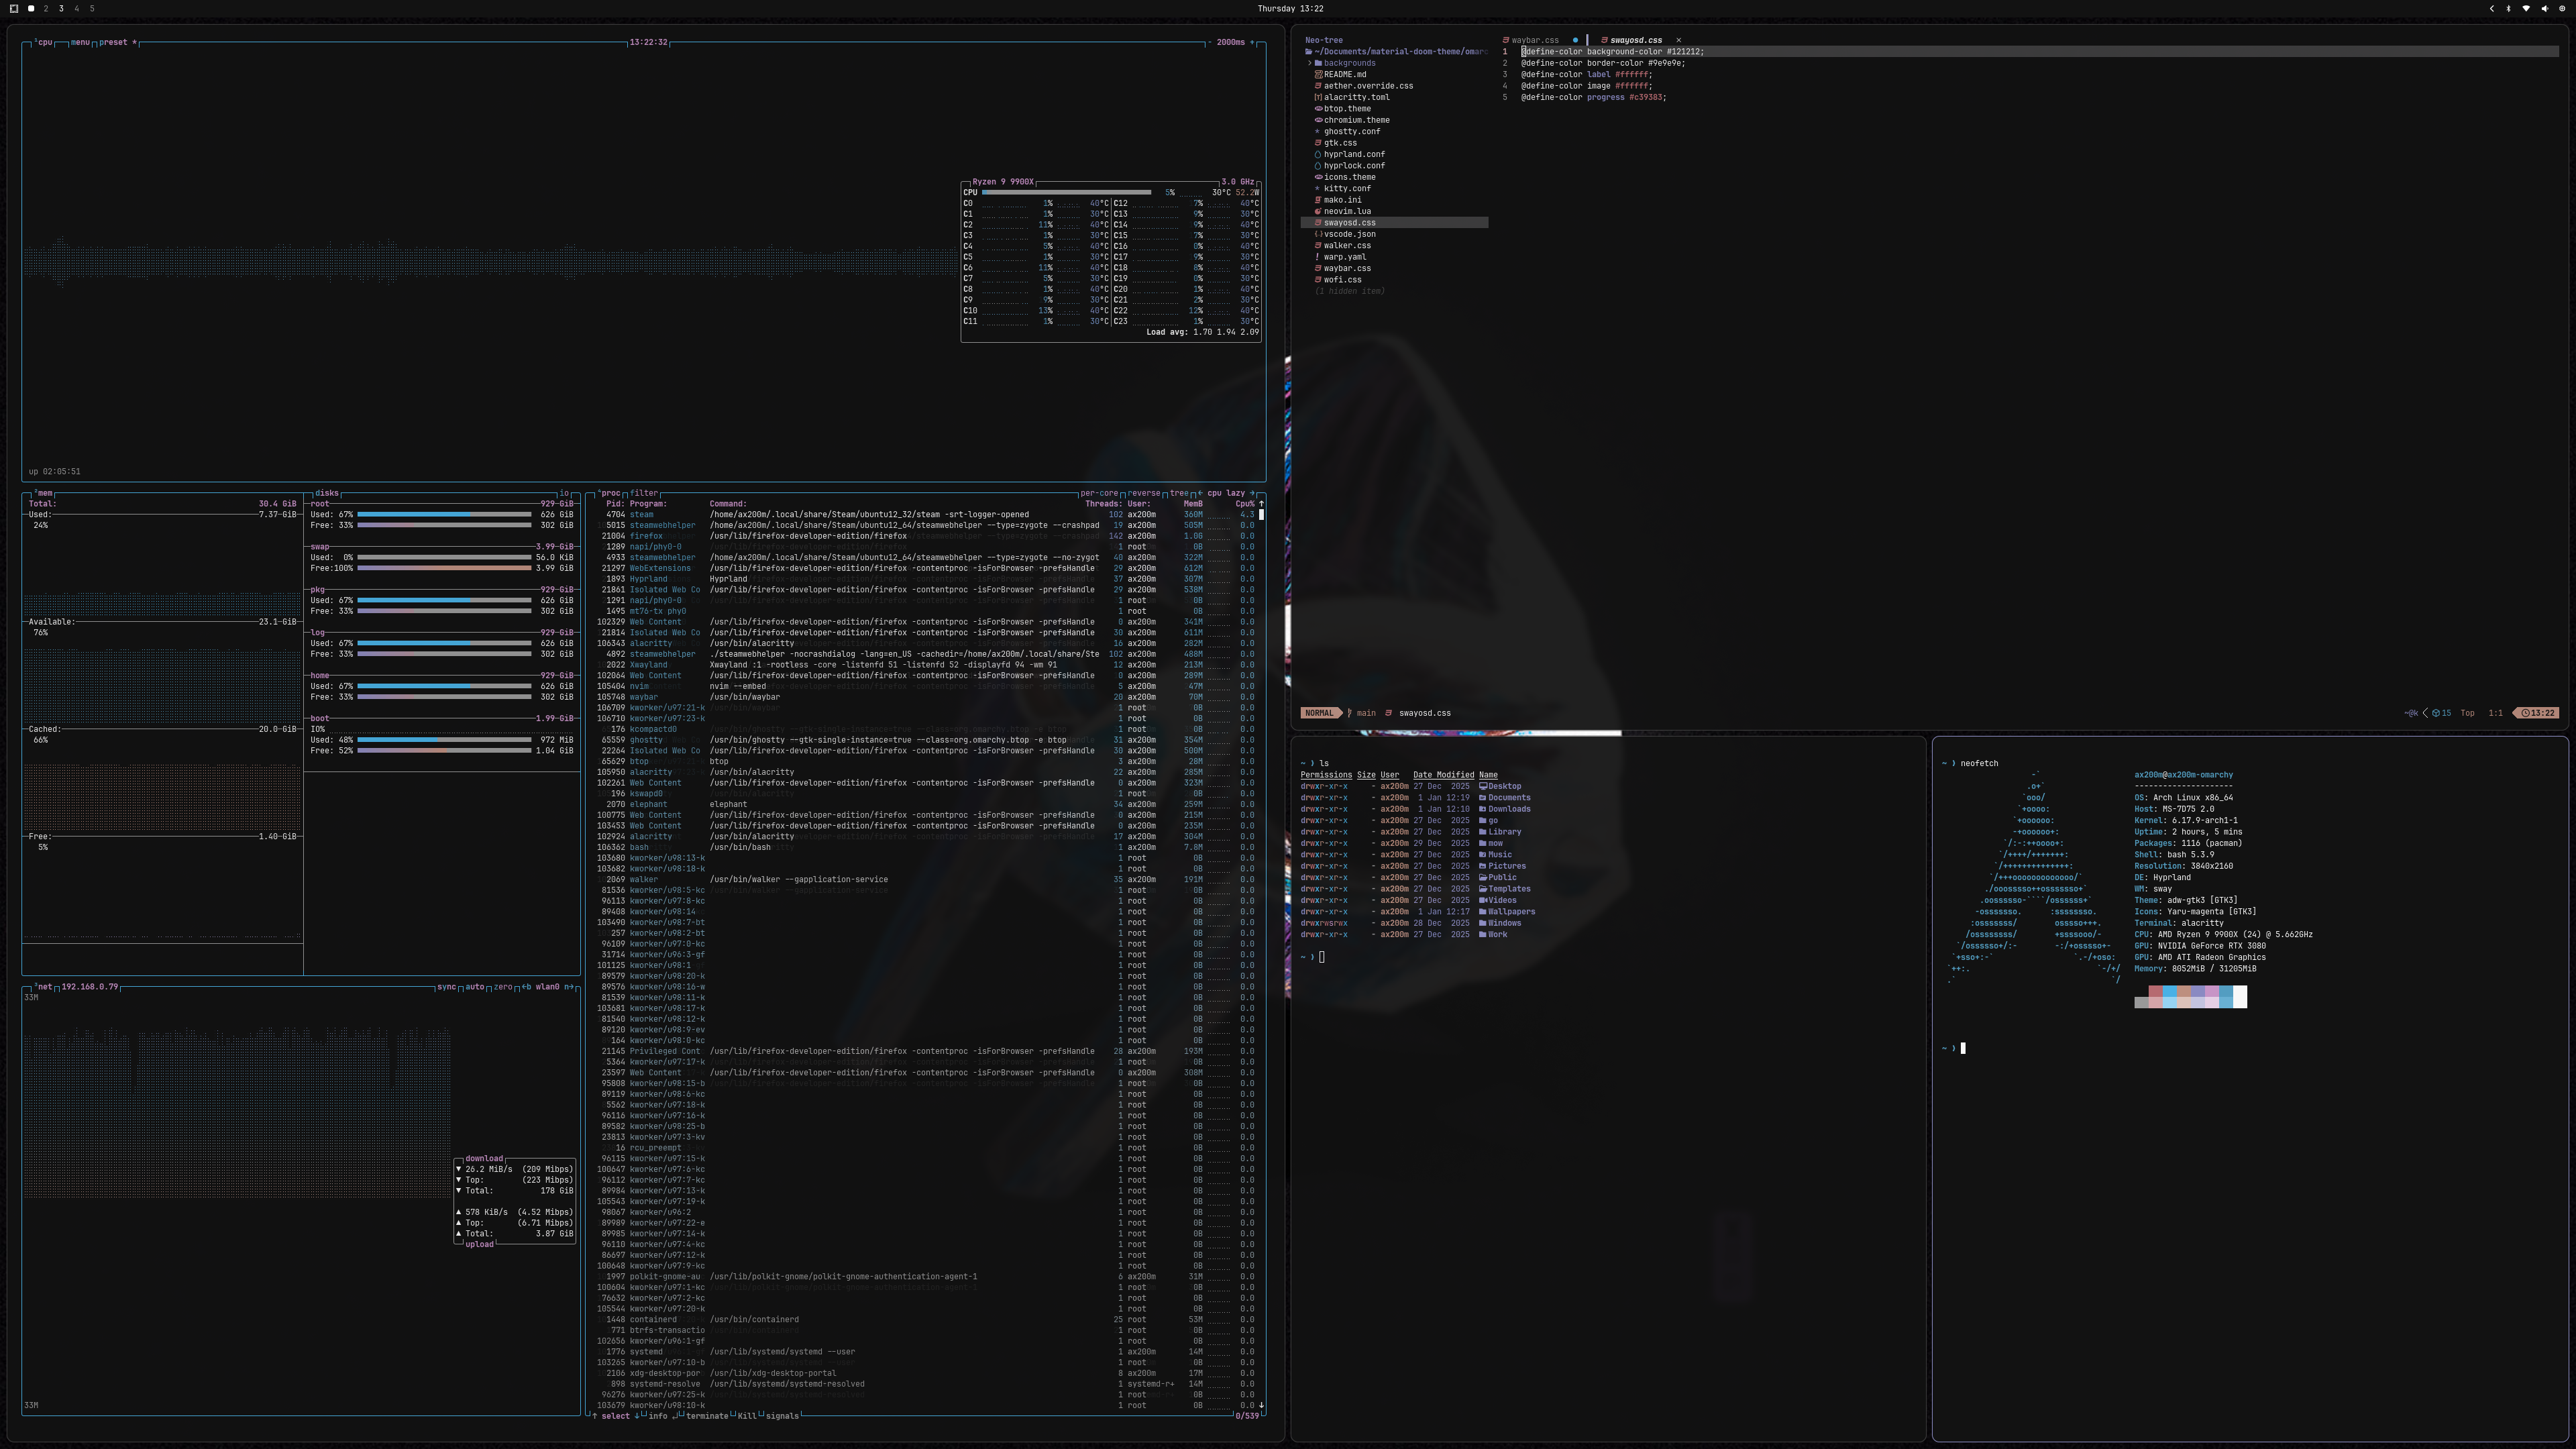Switch to the waybar.css buffer tab

pyautogui.click(x=1534, y=40)
